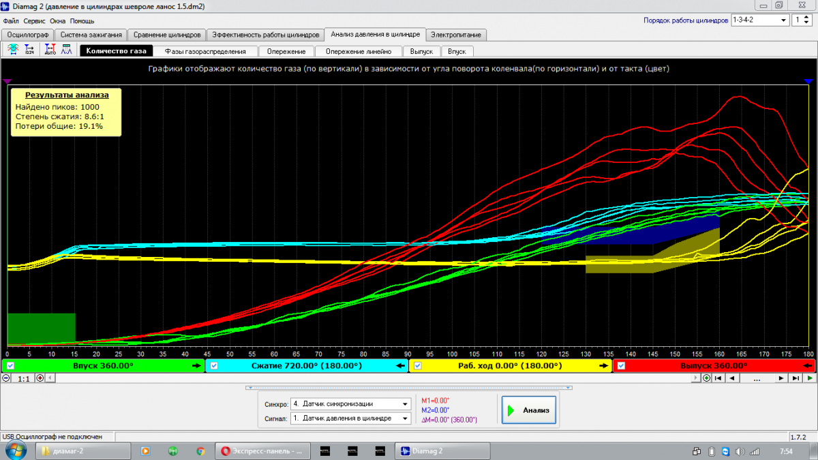Open Chrome from the Windows taskbar

(x=200, y=451)
